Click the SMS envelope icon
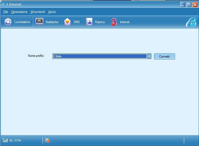The image size is (199, 146). 67,22
